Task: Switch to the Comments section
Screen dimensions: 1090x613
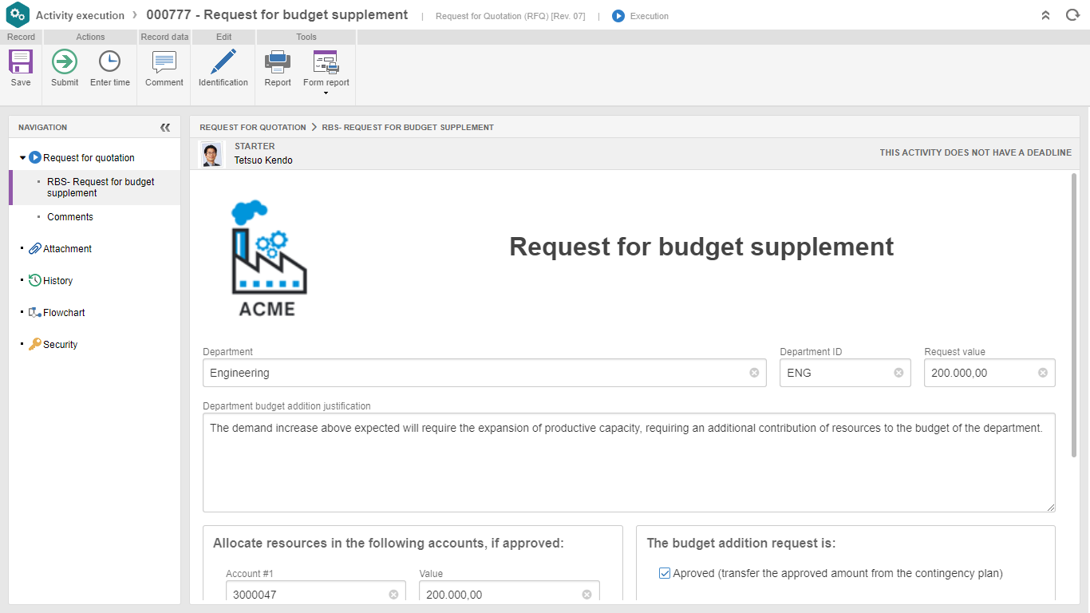Action: click(x=70, y=216)
